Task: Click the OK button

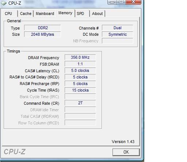Action: (x=126, y=152)
